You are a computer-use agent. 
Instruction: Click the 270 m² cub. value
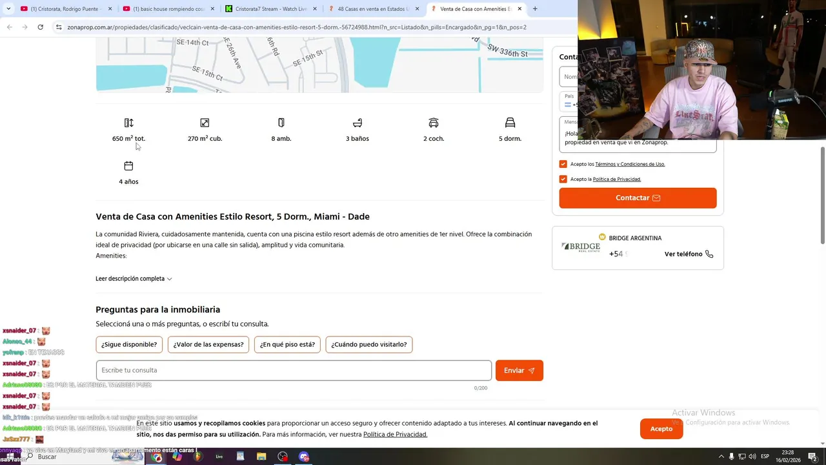pyautogui.click(x=205, y=138)
